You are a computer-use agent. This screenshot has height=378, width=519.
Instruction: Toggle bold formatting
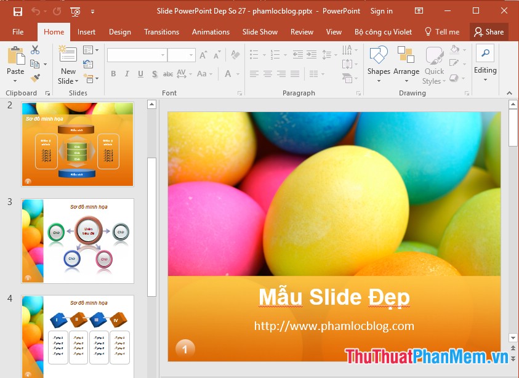click(x=113, y=73)
